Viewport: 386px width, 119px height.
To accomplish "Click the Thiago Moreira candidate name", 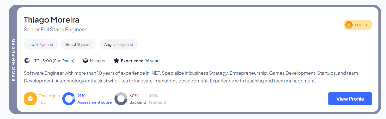I will pos(51,20).
